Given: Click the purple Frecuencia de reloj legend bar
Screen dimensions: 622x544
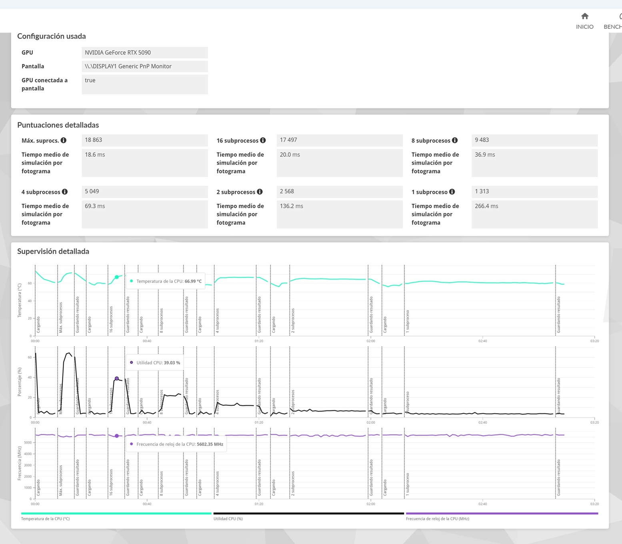Looking at the screenshot, I should click(x=502, y=514).
